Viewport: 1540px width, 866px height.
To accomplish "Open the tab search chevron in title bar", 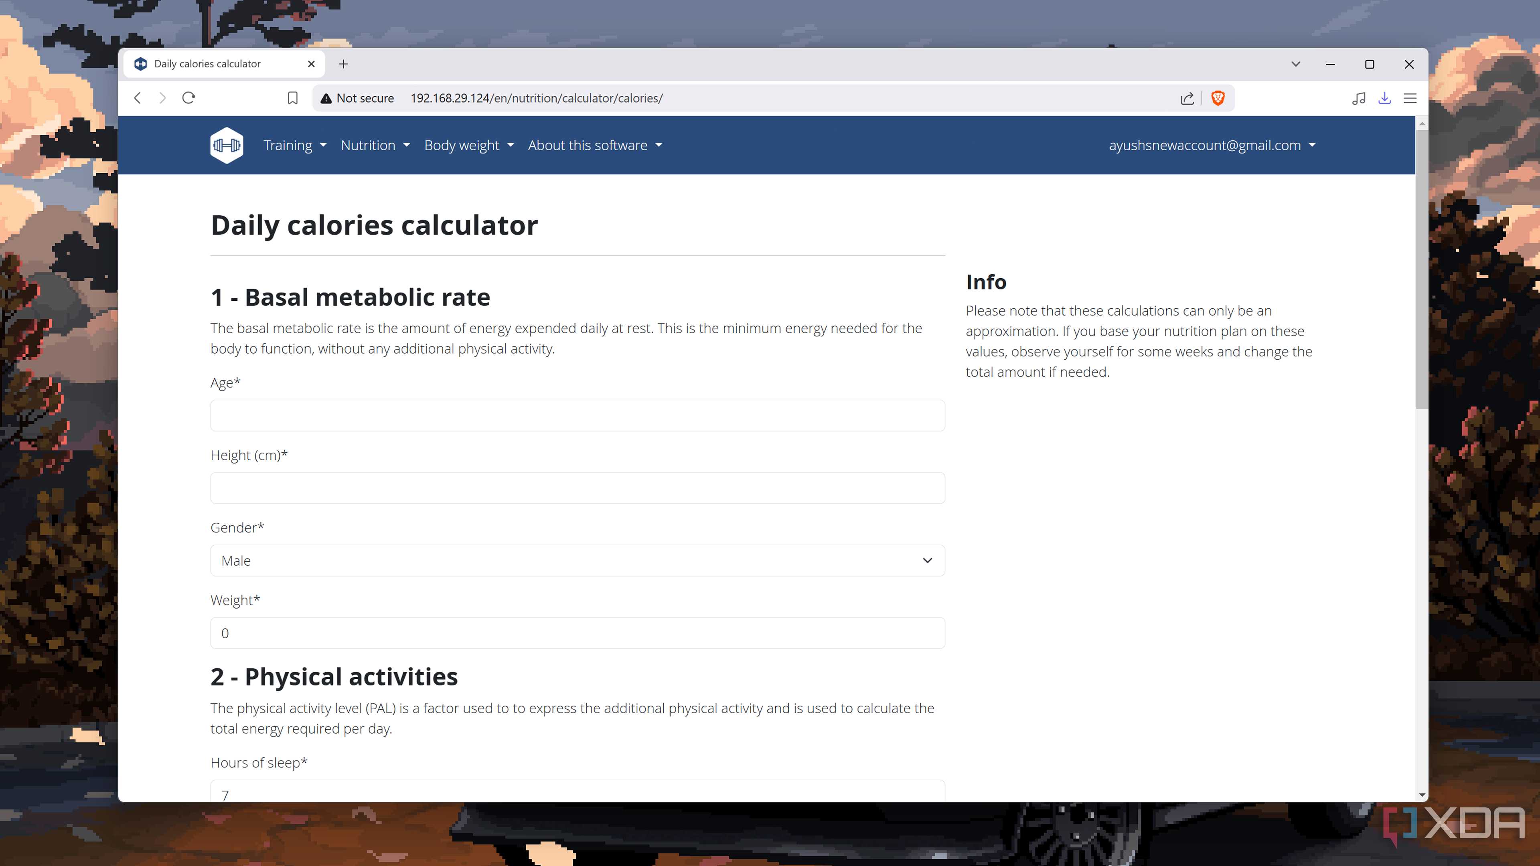I will pos(1295,64).
